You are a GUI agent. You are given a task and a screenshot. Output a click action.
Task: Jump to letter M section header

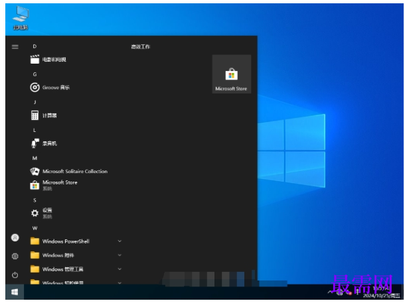pyautogui.click(x=35, y=158)
